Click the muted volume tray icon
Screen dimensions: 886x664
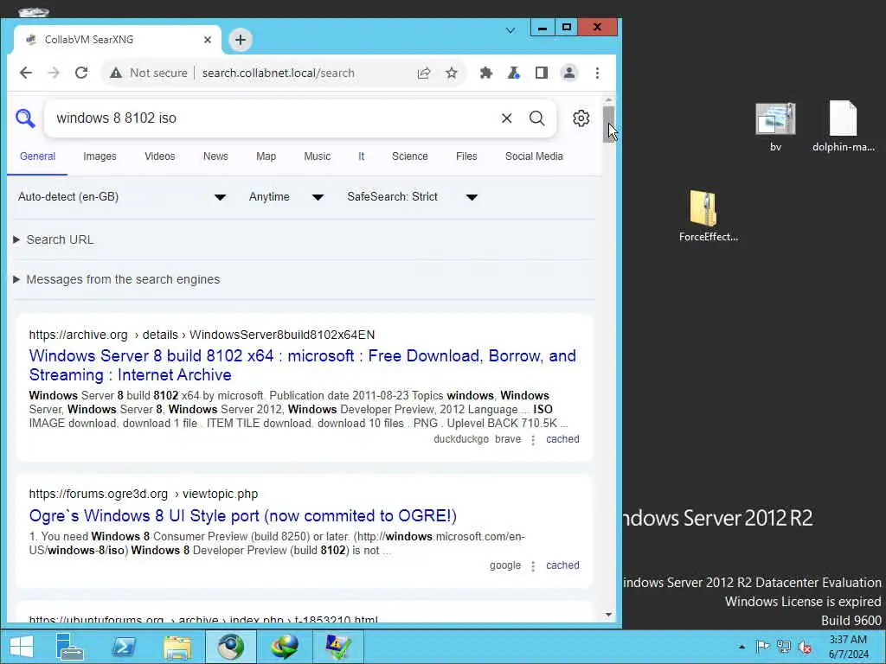point(805,647)
